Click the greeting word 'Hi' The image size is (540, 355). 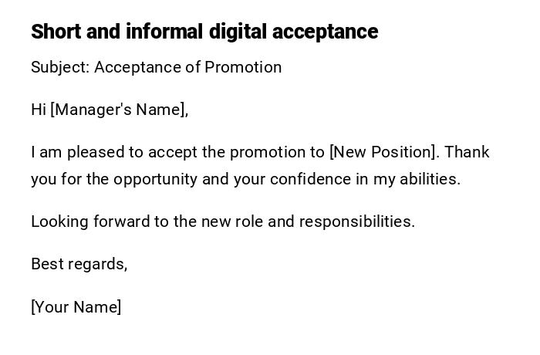click(39, 110)
